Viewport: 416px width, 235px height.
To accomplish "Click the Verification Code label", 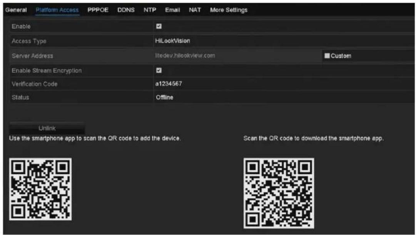I will (35, 84).
